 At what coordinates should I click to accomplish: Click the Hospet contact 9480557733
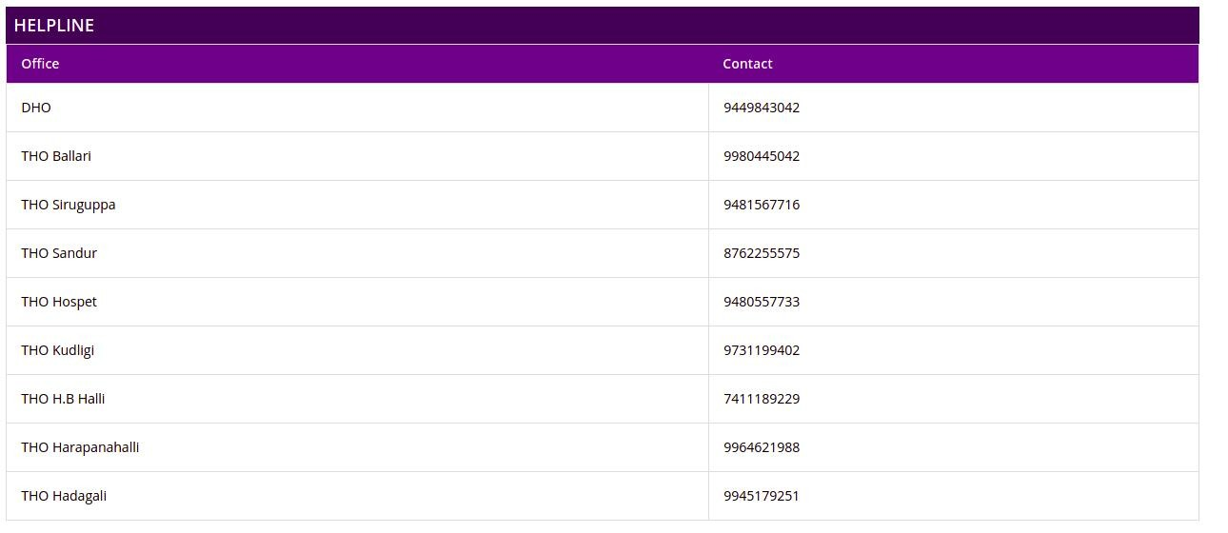point(762,302)
